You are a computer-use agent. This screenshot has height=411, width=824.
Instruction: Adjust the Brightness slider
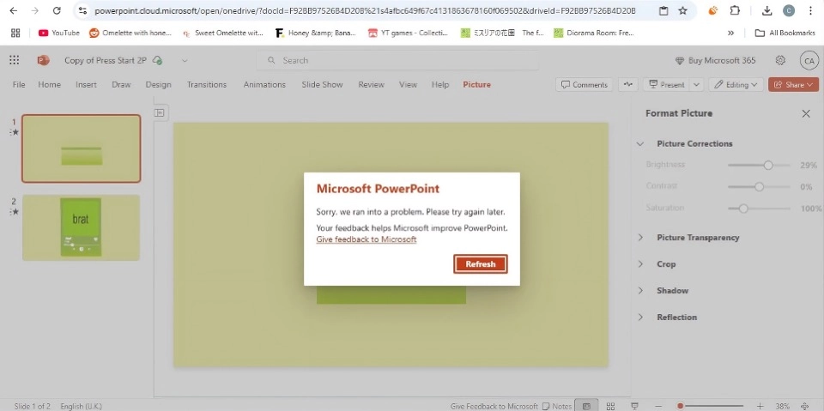coord(759,165)
